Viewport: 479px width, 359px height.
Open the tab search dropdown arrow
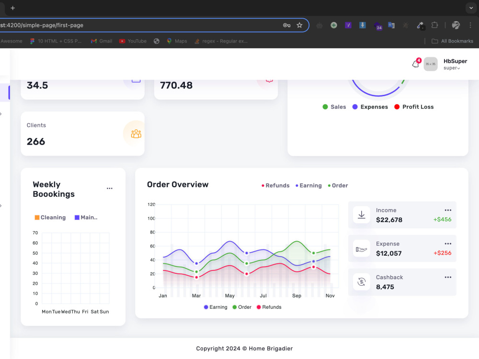click(x=471, y=8)
